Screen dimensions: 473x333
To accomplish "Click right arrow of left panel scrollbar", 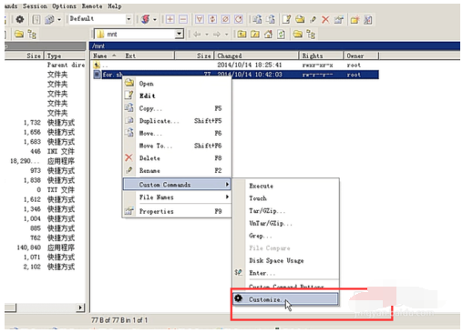I will [x=80, y=308].
